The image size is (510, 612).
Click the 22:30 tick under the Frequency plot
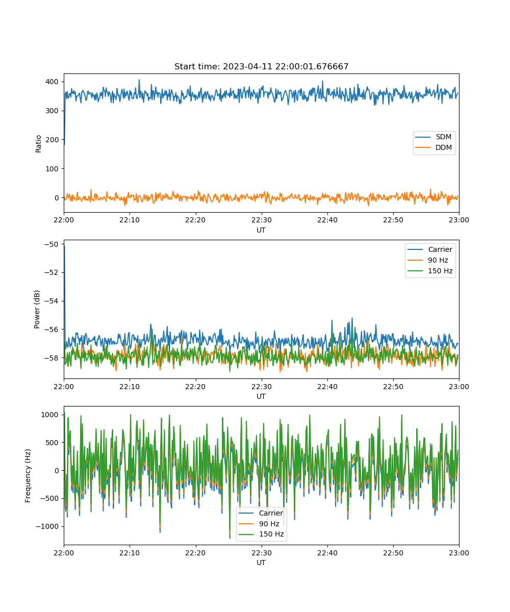tap(261, 552)
